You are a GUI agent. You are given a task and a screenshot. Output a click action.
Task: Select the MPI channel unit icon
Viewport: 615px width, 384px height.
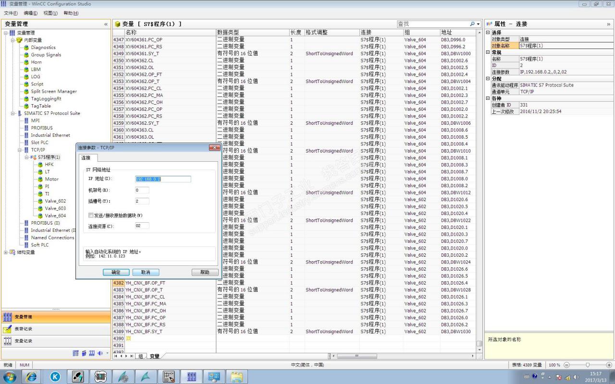pyautogui.click(x=26, y=120)
